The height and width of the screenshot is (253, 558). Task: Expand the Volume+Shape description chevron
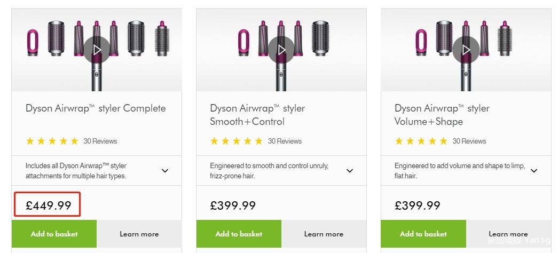pyautogui.click(x=534, y=171)
